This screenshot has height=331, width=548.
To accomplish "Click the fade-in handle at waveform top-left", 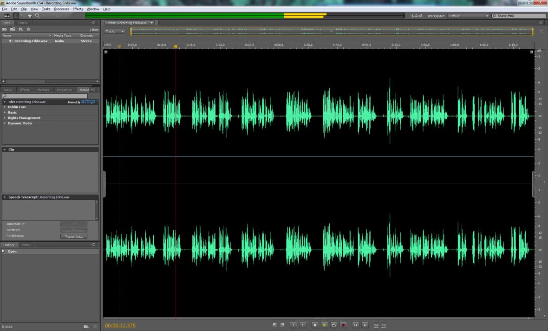I will (x=106, y=52).
